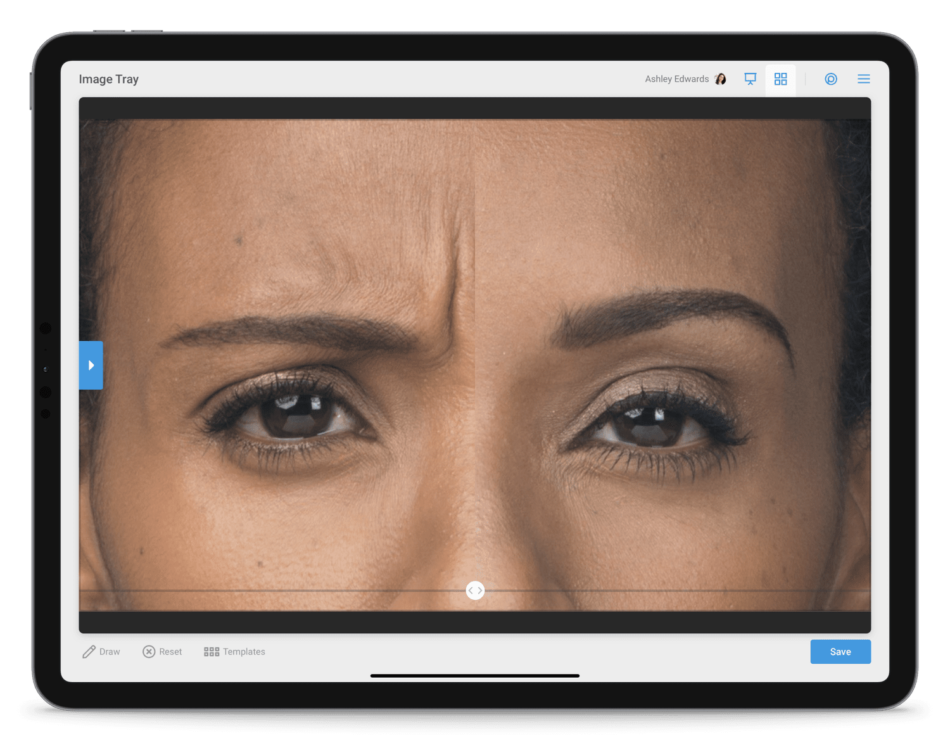The width and height of the screenshot is (950, 743).
Task: Expand the patient profile for Ashley Edwards
Action: pyautogui.click(x=685, y=79)
